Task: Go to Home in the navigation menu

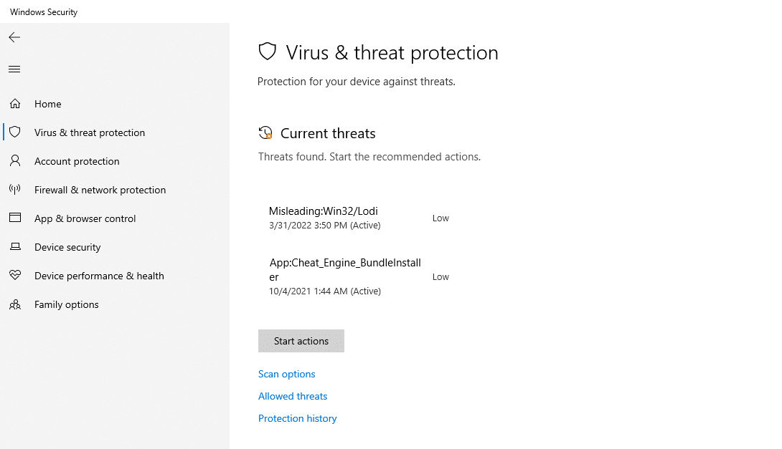Action: click(x=47, y=103)
